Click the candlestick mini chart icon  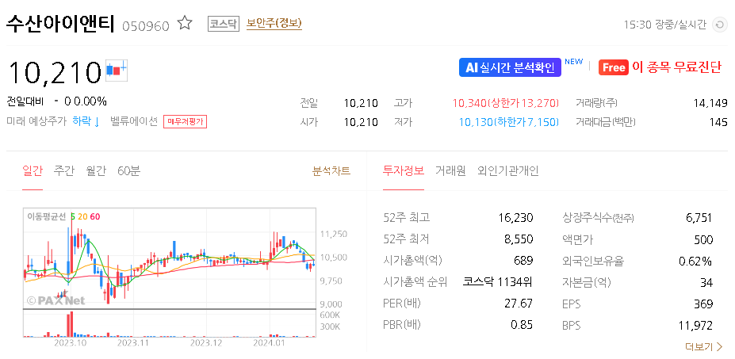(x=117, y=71)
